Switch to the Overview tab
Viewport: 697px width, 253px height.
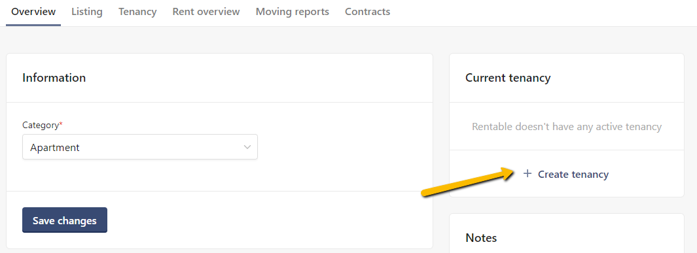click(34, 12)
